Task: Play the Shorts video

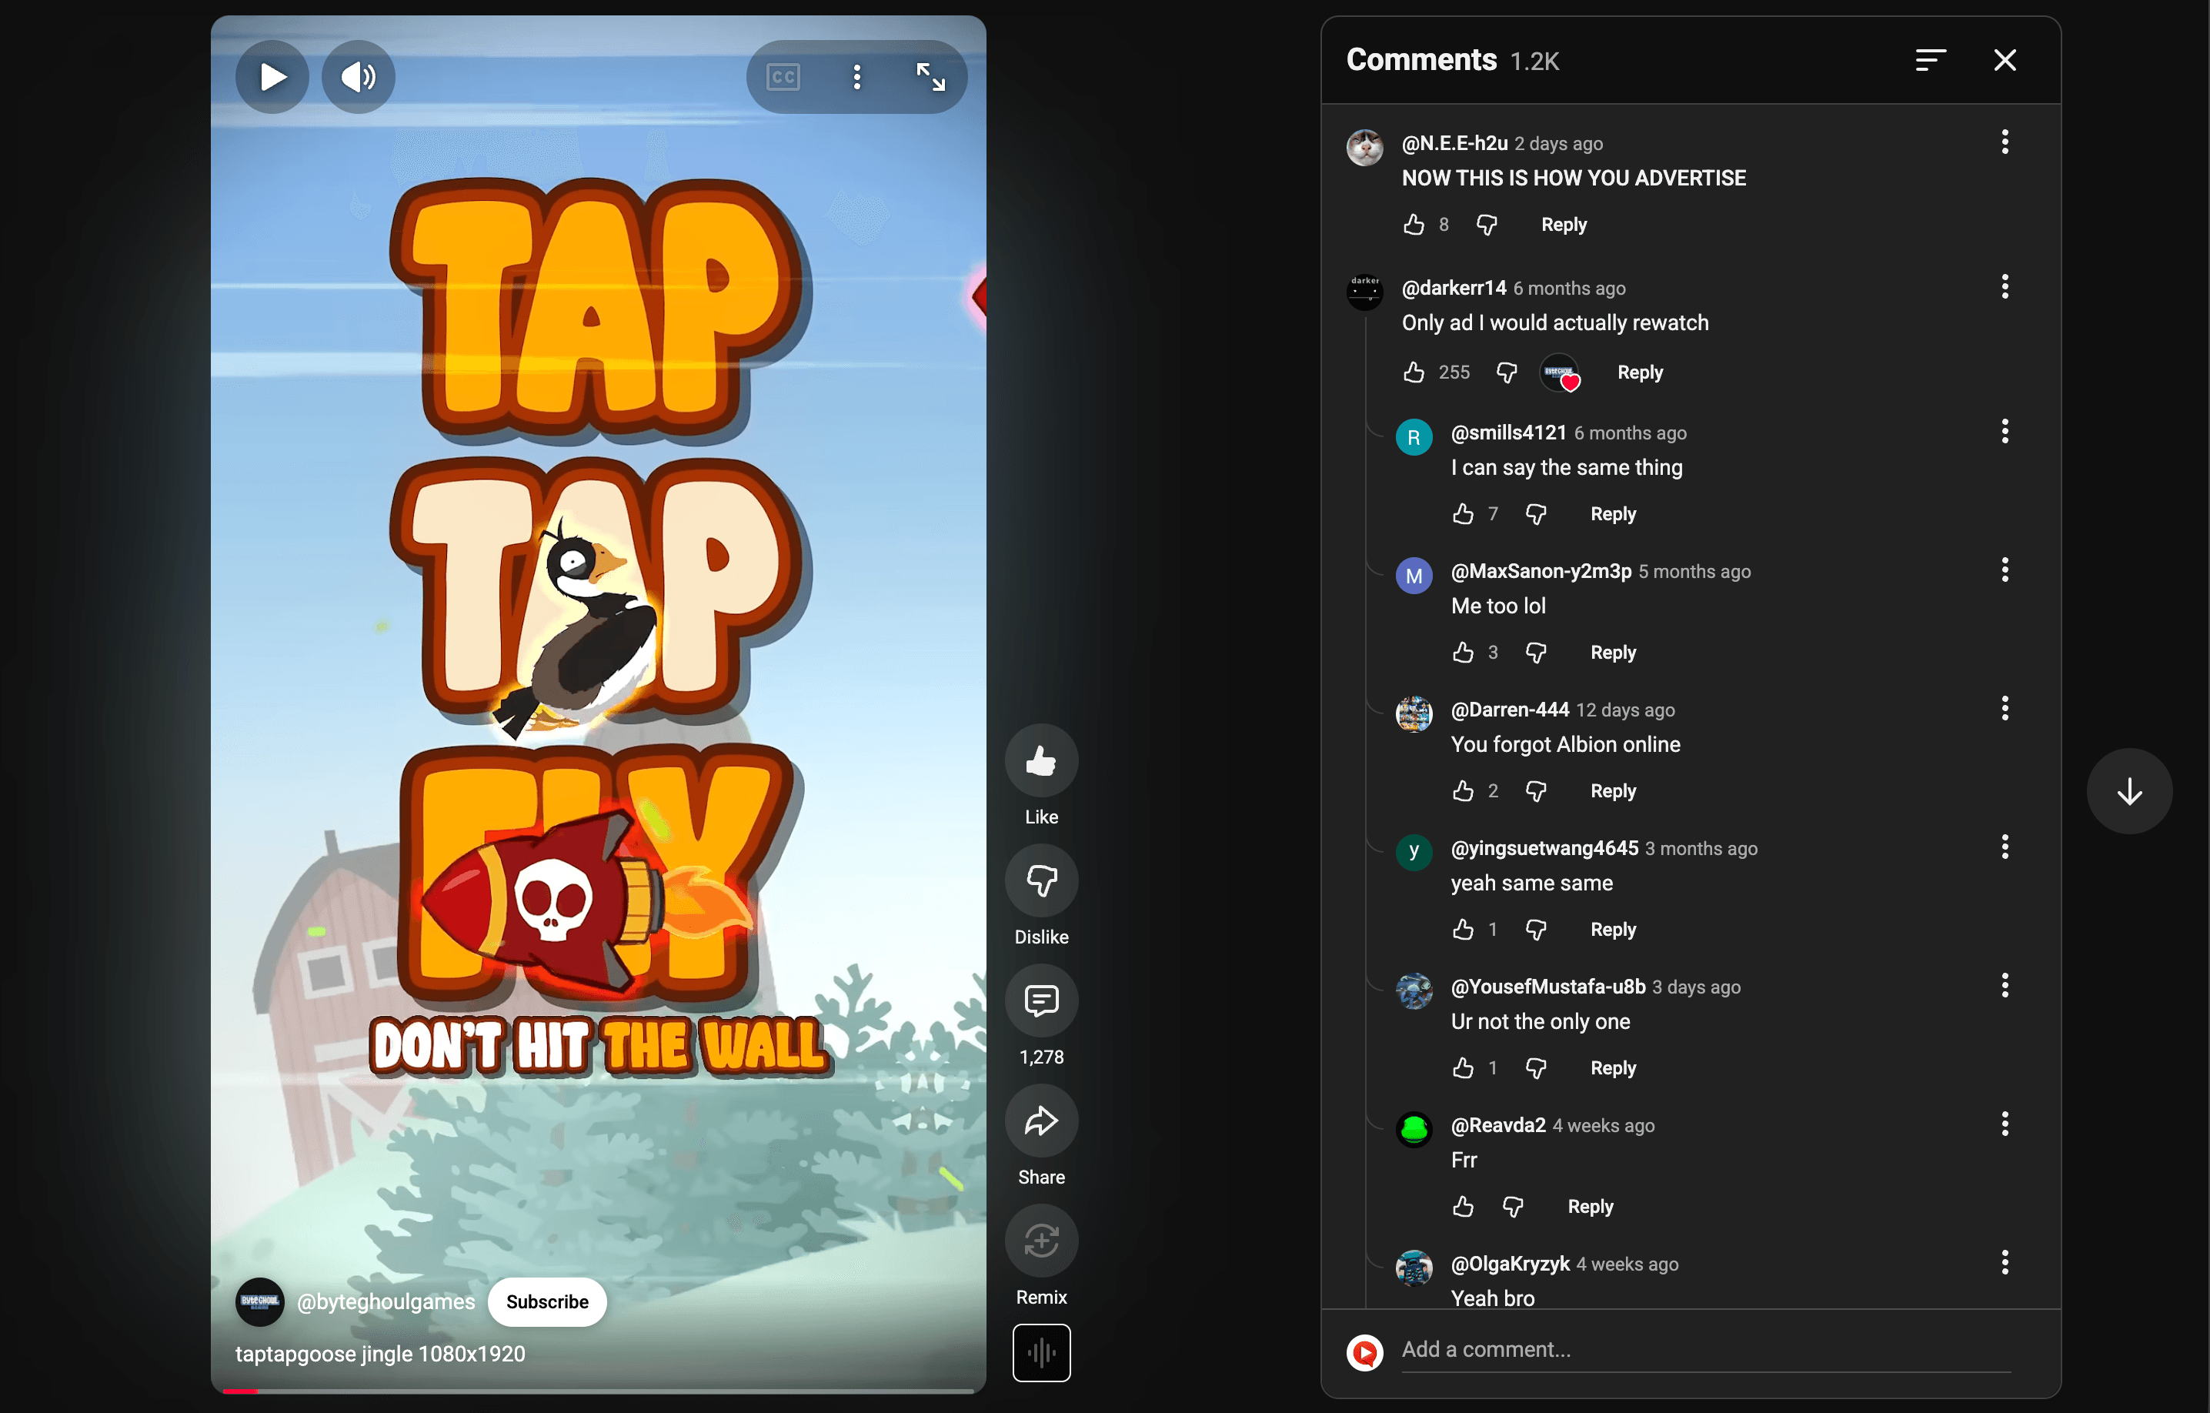Action: pyautogui.click(x=272, y=77)
